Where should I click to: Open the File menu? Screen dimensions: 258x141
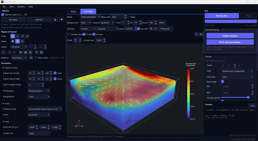[x=4, y=6]
